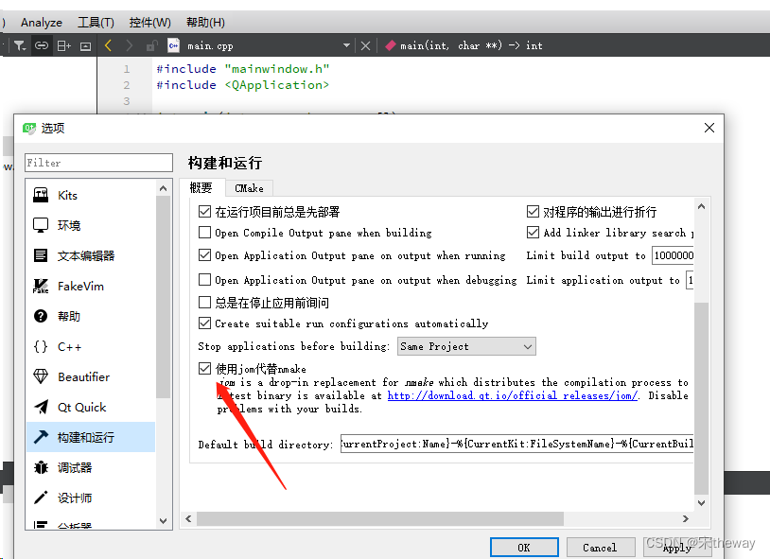Open the Analyze menu
This screenshot has width=770, height=559.
click(41, 21)
